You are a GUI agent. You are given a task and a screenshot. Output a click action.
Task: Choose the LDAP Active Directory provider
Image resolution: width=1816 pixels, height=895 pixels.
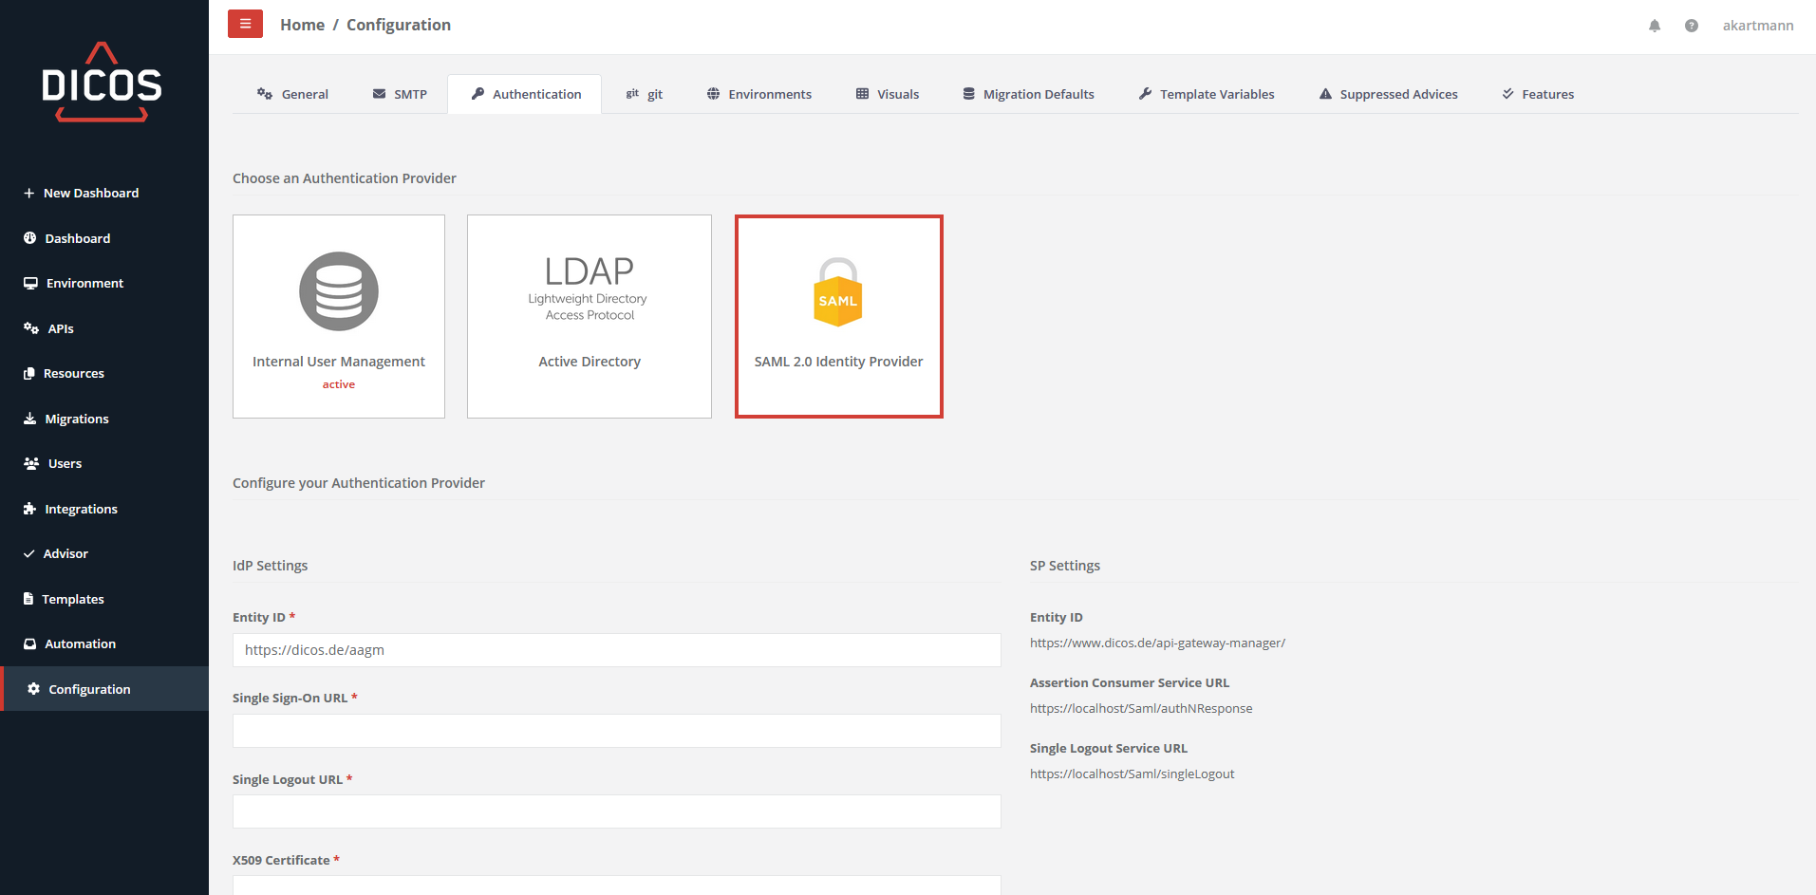(589, 316)
